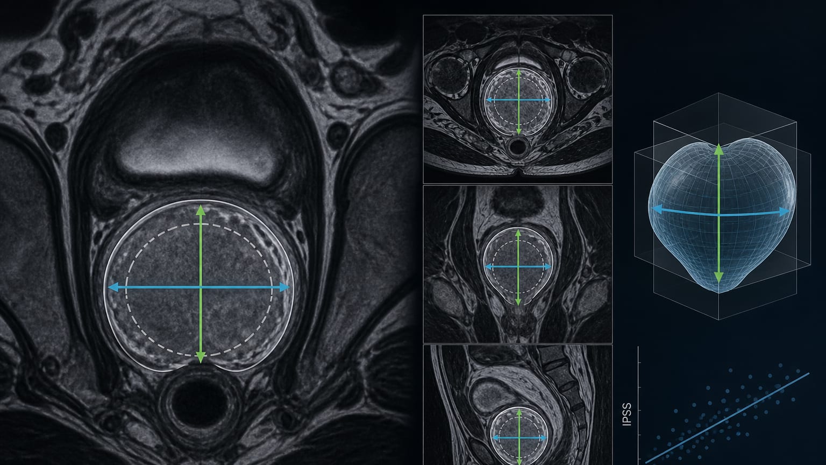Image resolution: width=826 pixels, height=465 pixels.
Task: Select the bottom sagittal MRI panel
Action: 518,405
